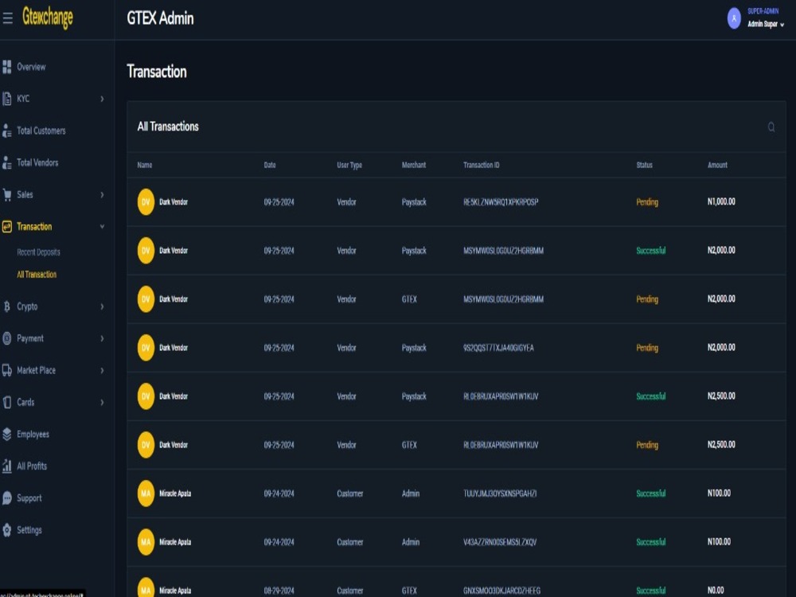The width and height of the screenshot is (796, 597).
Task: Click the Total Vendors person icon
Action: tap(6, 162)
